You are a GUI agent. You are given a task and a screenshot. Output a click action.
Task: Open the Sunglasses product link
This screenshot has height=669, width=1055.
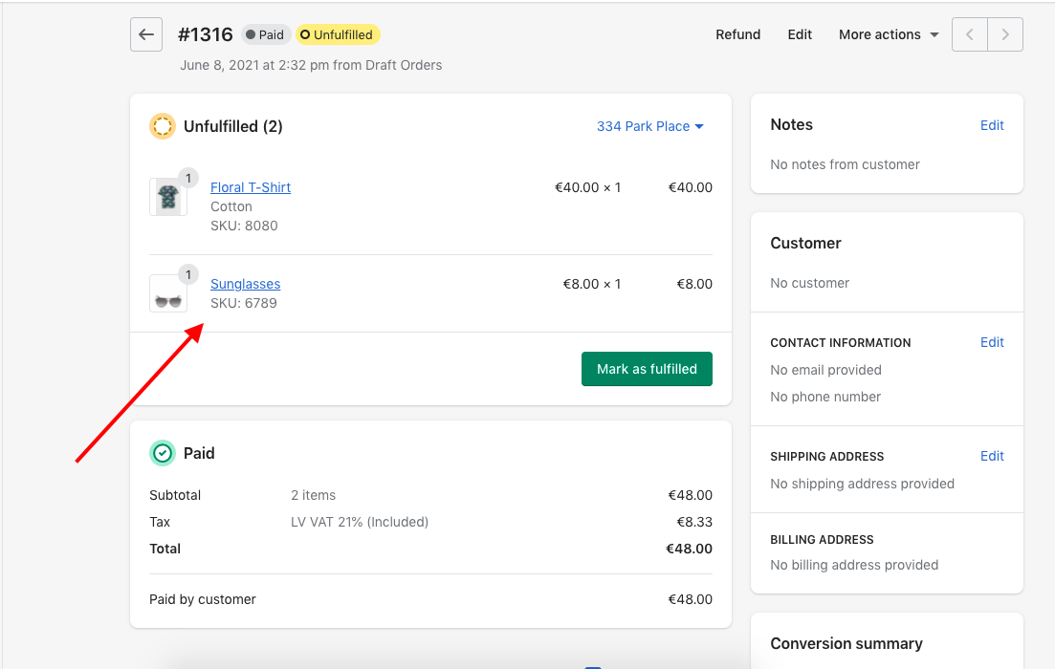(246, 284)
